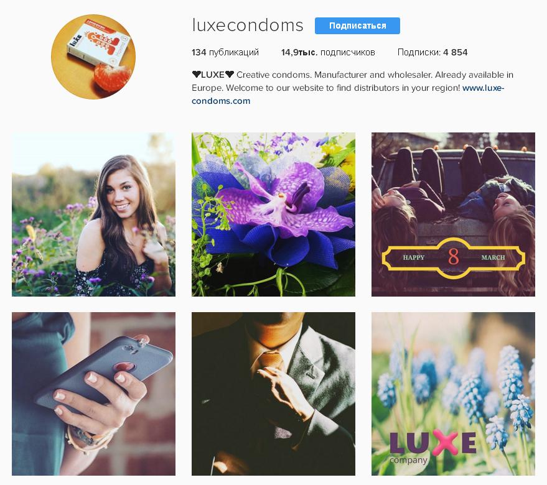Open the luxecondoms profile avatar picture
The width and height of the screenshot is (547, 485).
click(x=93, y=57)
